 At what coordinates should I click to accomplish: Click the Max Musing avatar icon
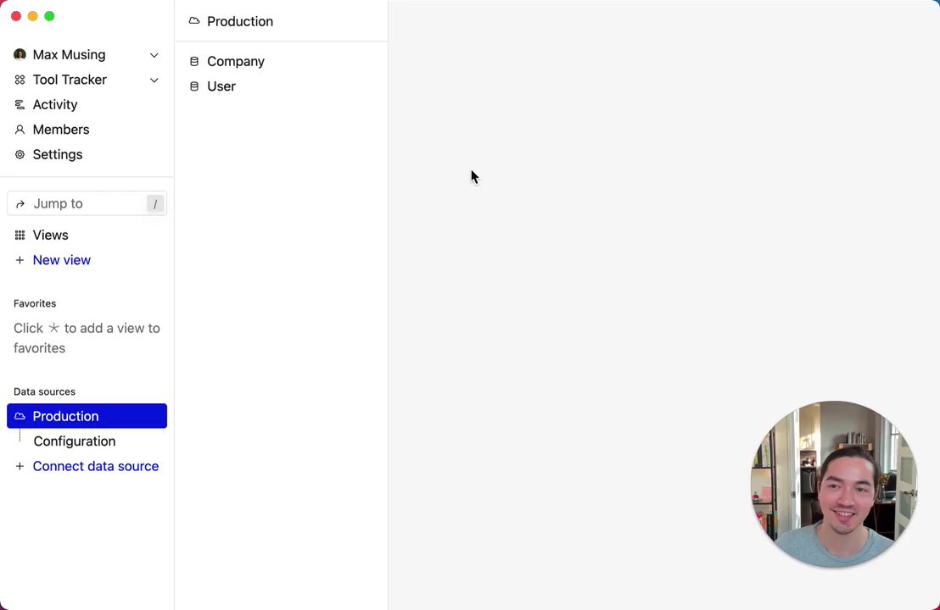tap(20, 54)
